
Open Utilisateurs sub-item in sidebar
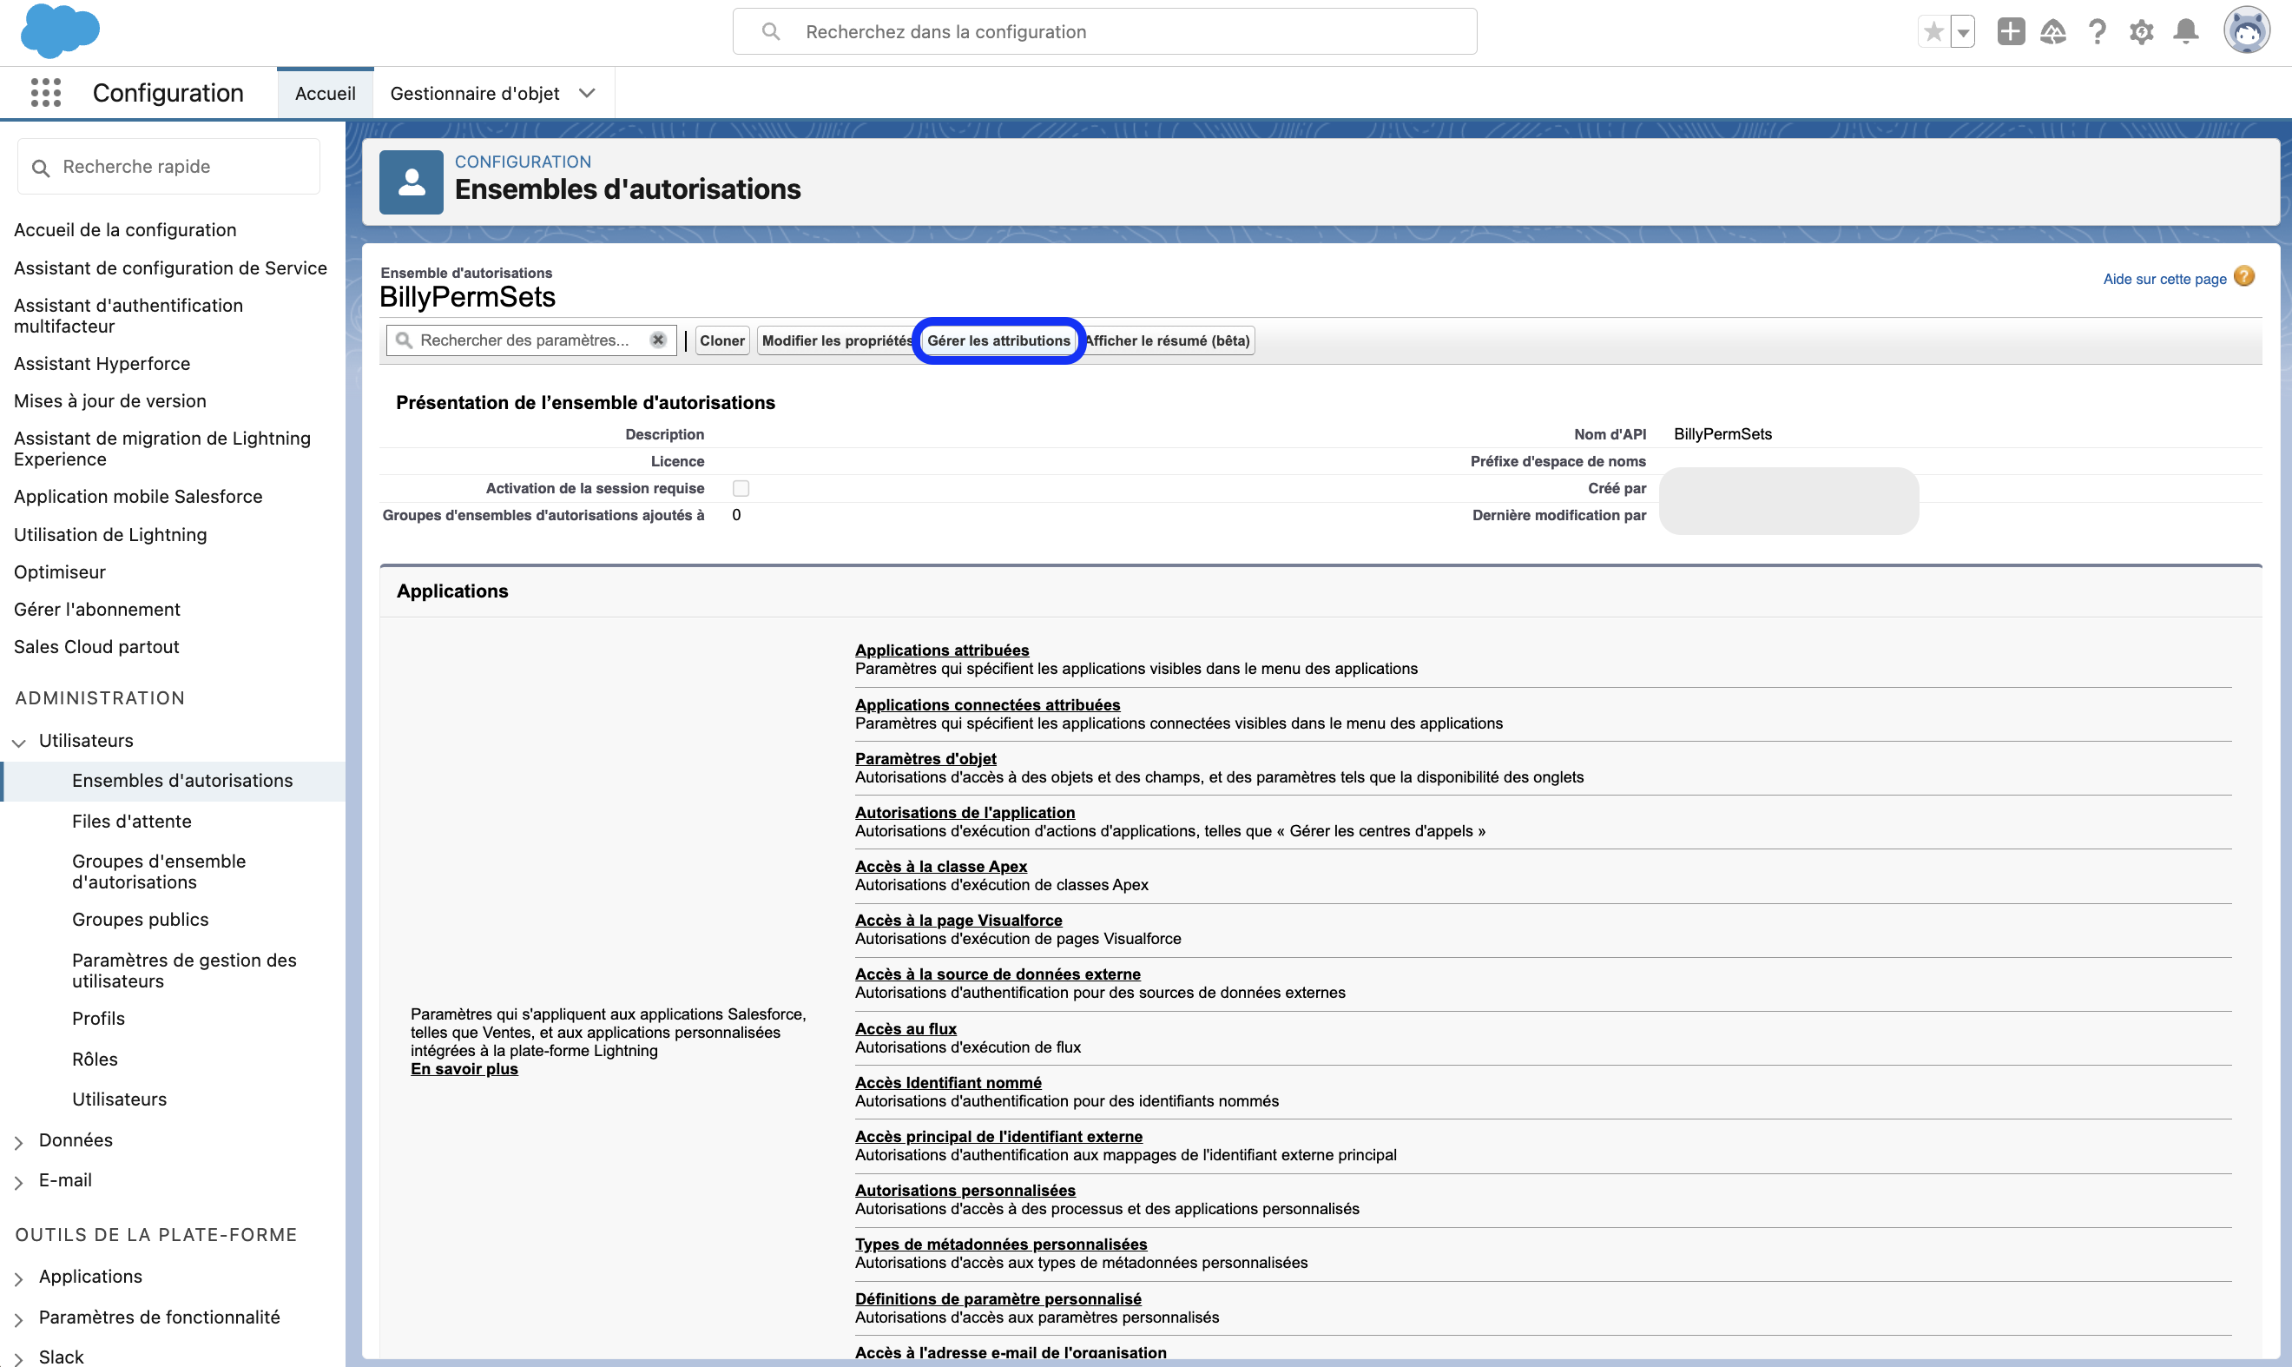(120, 1099)
